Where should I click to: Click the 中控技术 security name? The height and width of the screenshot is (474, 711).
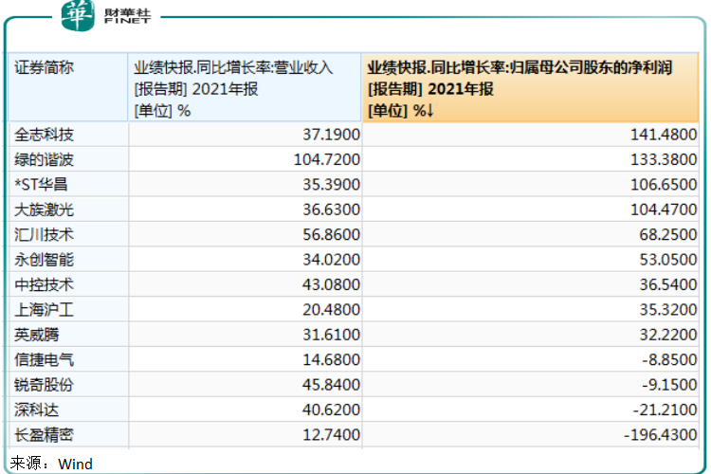tap(44, 284)
